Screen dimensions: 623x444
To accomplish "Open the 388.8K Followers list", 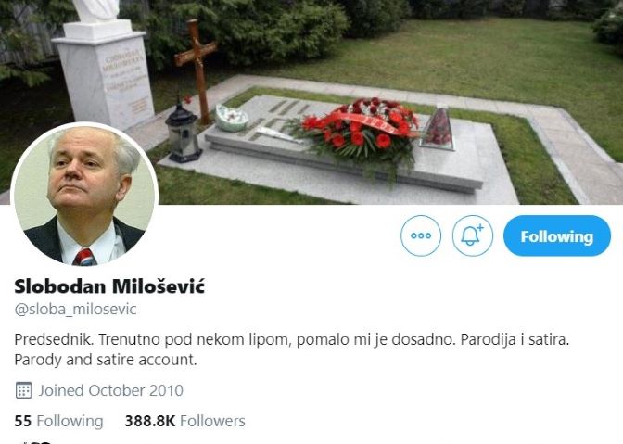I will tap(184, 421).
